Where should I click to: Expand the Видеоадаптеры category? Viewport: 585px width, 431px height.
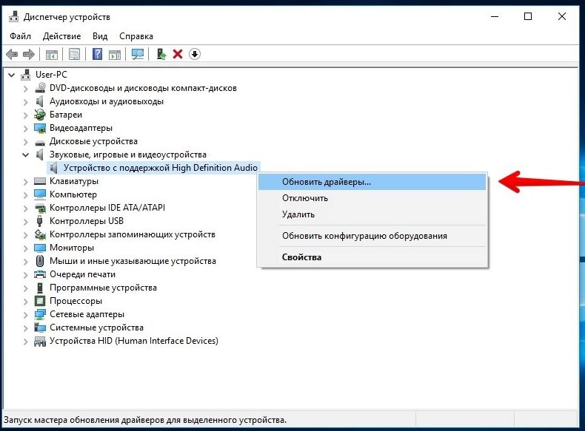coord(26,128)
